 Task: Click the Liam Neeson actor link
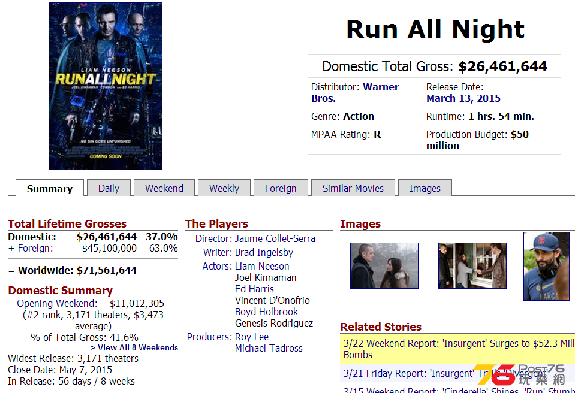coord(262,266)
